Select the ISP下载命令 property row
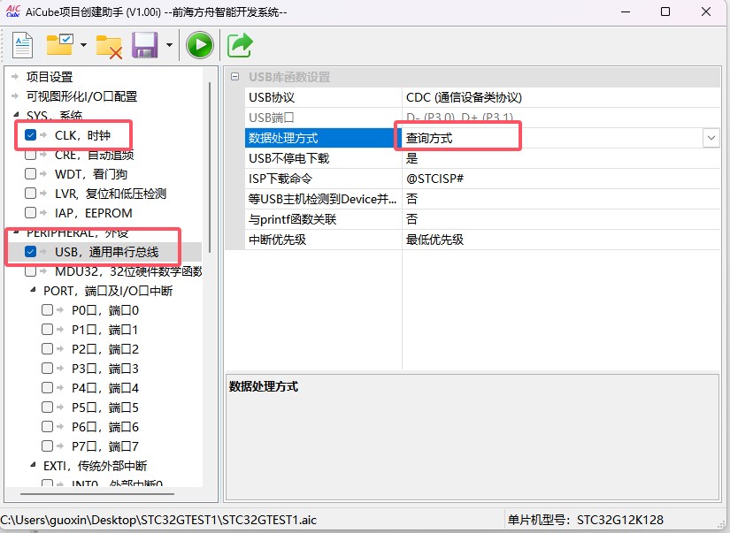730x533 pixels. tap(482, 179)
